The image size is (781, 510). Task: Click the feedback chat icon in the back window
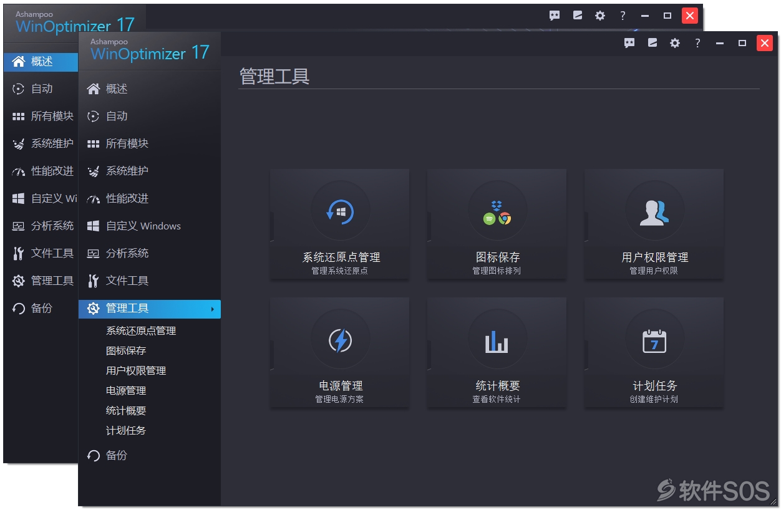click(x=555, y=16)
